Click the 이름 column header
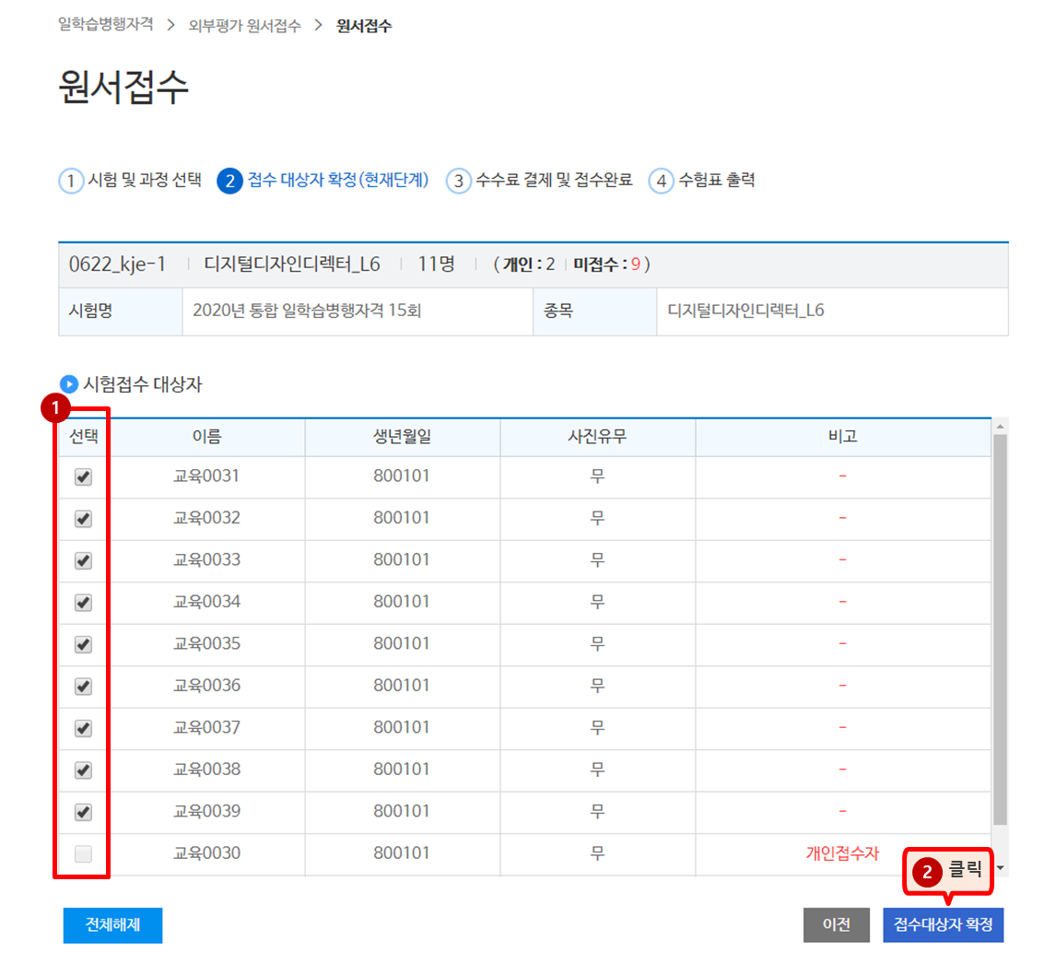The image size is (1056, 964). (206, 437)
